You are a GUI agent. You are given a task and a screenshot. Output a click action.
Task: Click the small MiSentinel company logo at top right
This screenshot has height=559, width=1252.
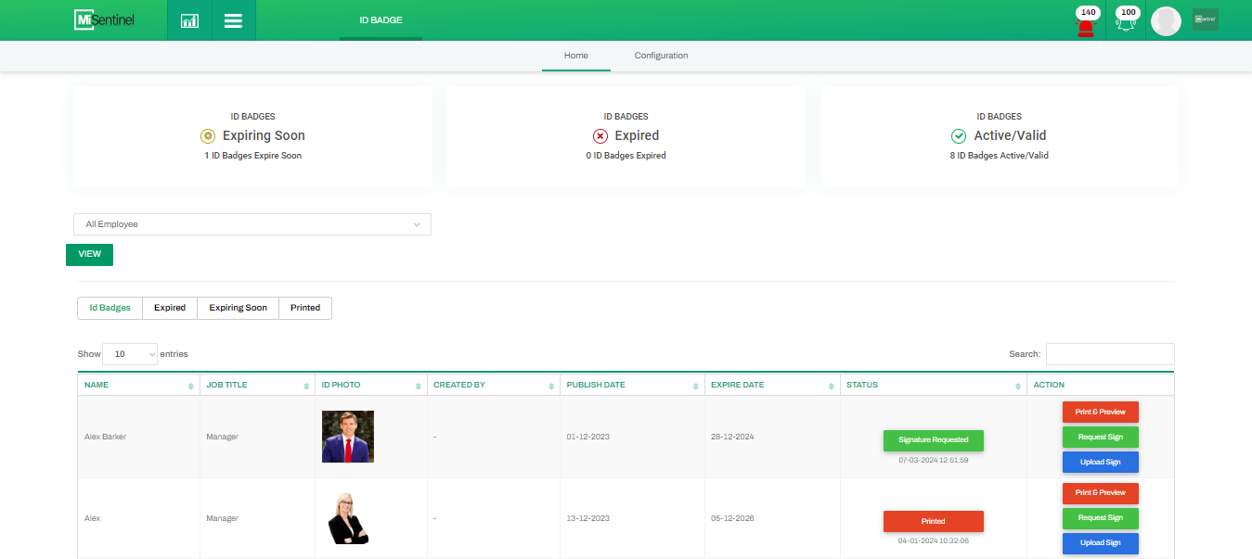[x=1205, y=19]
